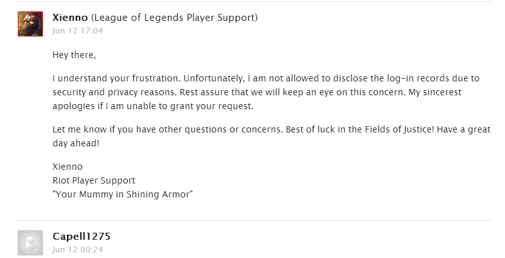Open Xienno's profile via bold name
The image size is (505, 258).
point(71,18)
